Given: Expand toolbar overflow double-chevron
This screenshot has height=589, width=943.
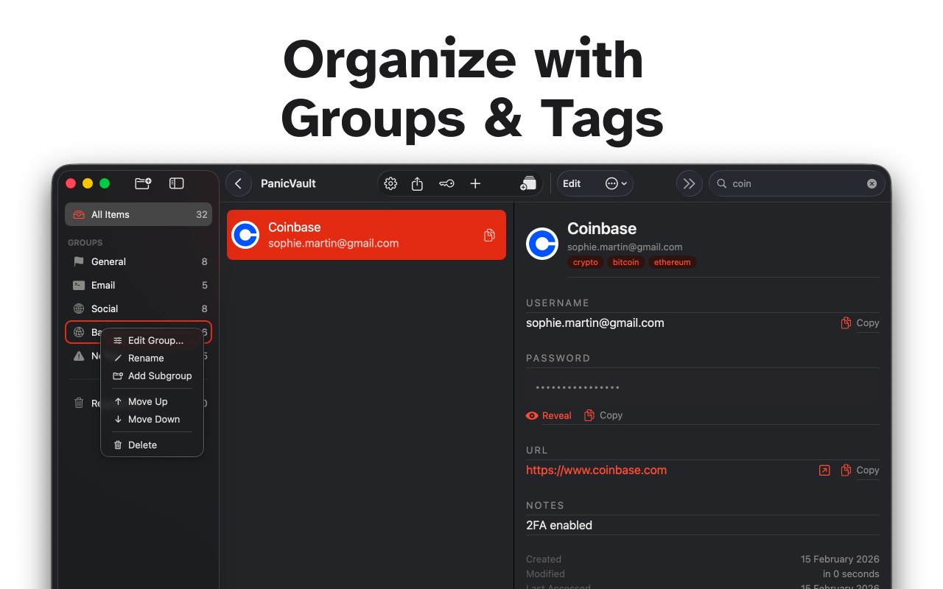Looking at the screenshot, I should [x=689, y=183].
